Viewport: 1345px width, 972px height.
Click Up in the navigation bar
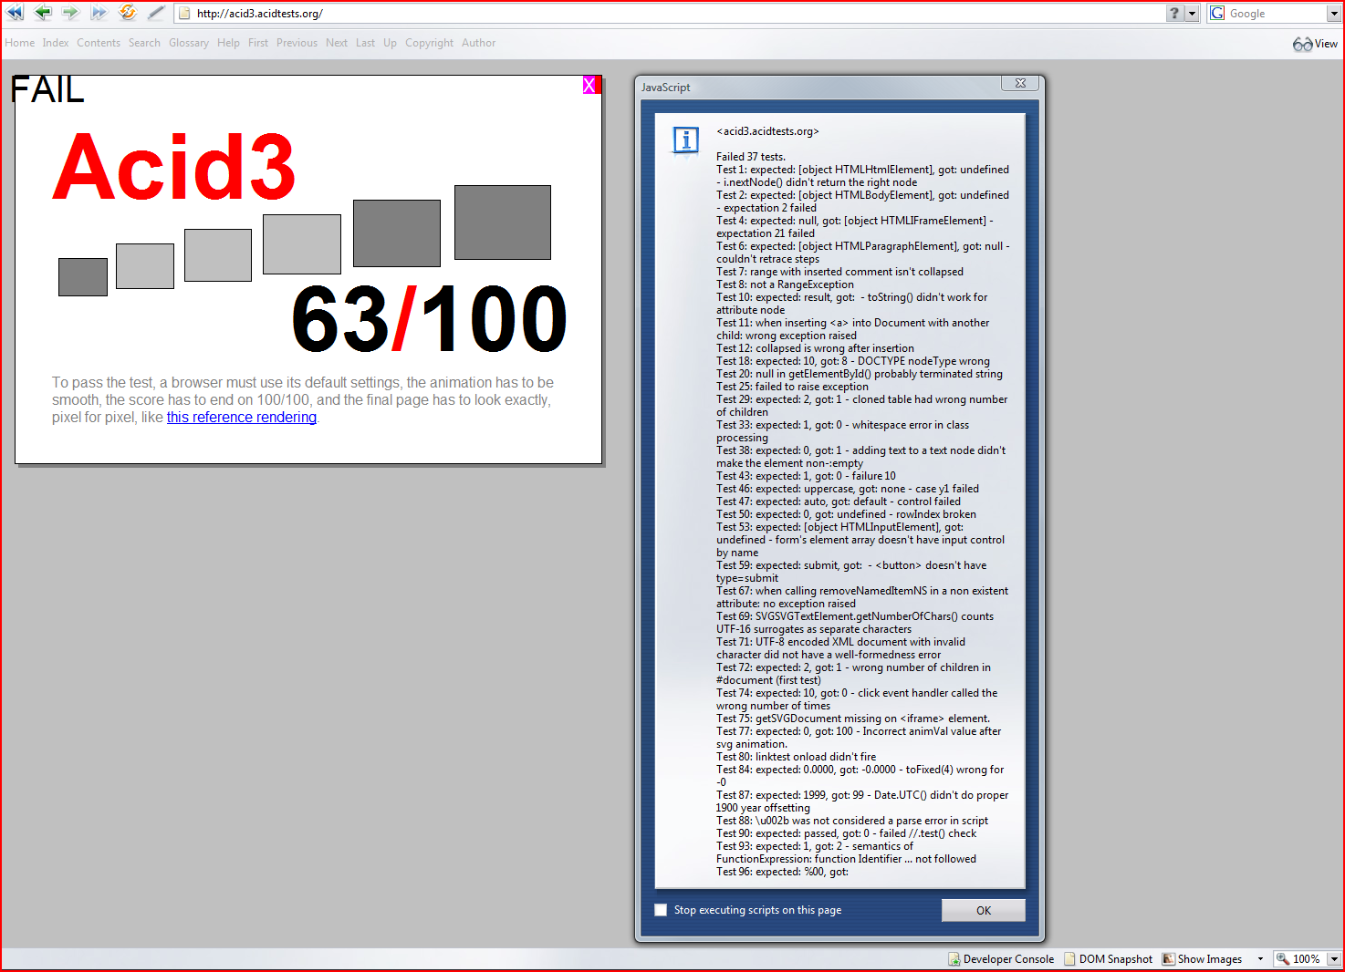click(x=390, y=43)
